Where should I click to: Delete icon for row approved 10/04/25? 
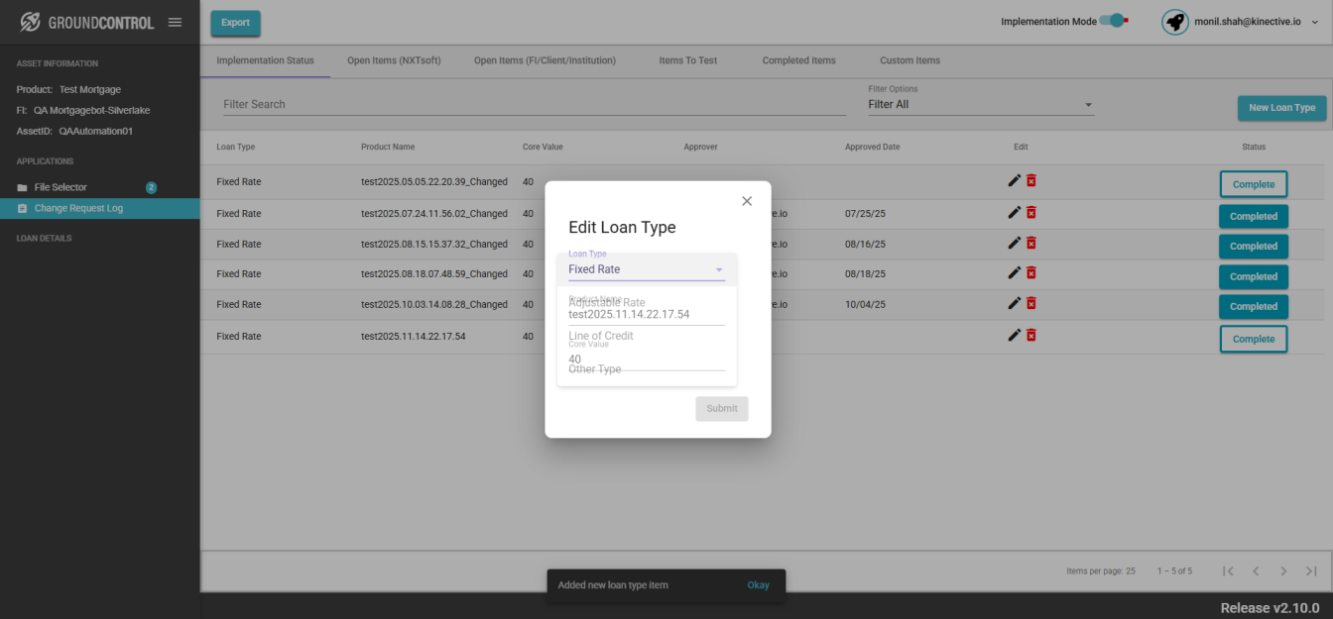(x=1030, y=303)
